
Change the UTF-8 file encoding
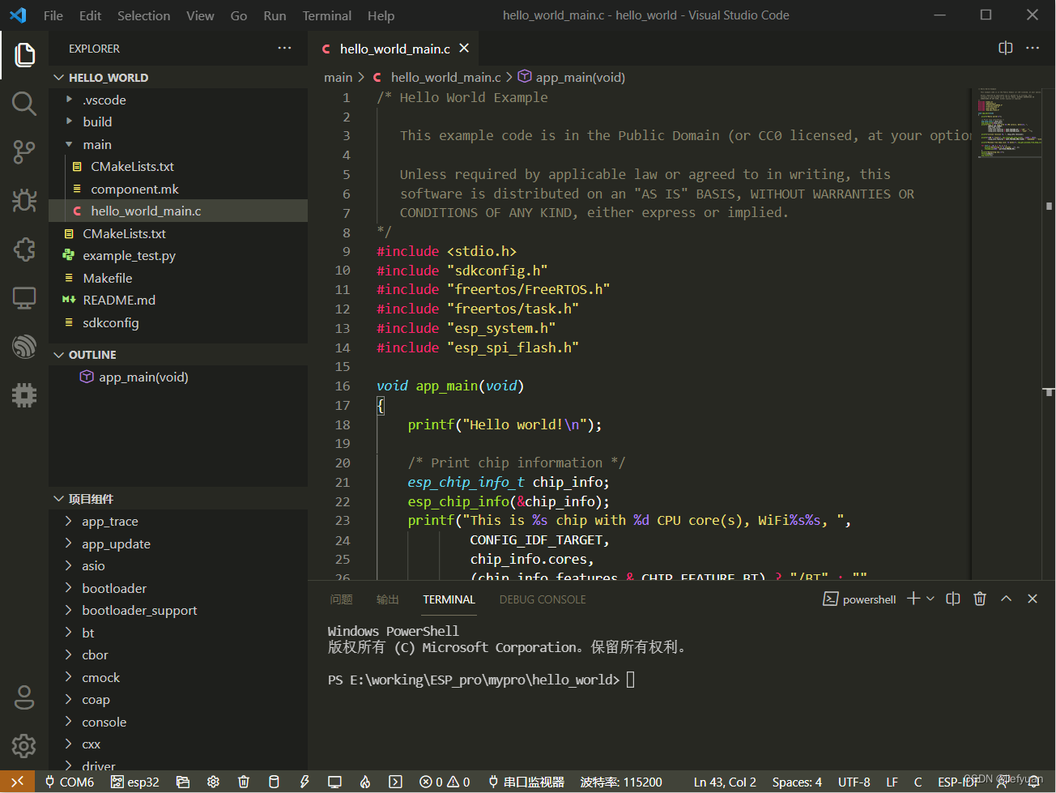(854, 782)
